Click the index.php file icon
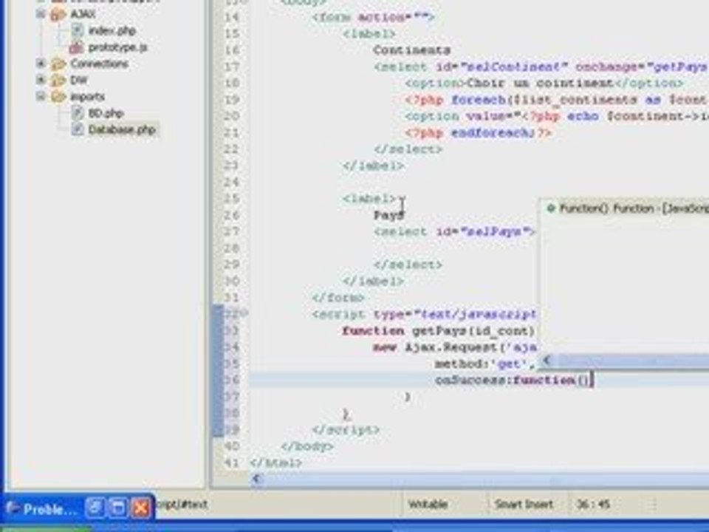Image resolution: width=709 pixels, height=532 pixels. [x=78, y=30]
